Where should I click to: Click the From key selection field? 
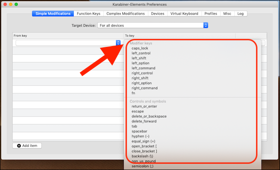[68, 43]
